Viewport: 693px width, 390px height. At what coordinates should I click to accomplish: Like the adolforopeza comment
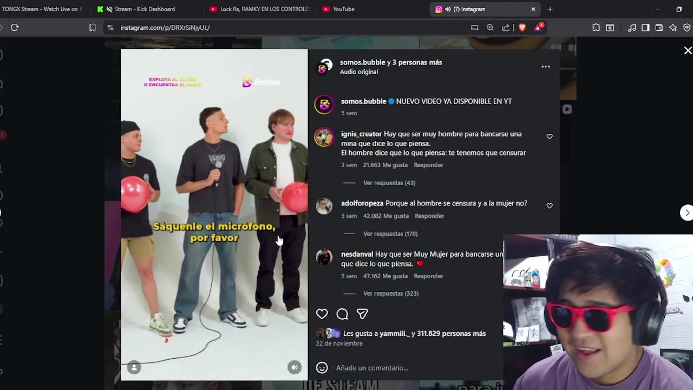[550, 206]
